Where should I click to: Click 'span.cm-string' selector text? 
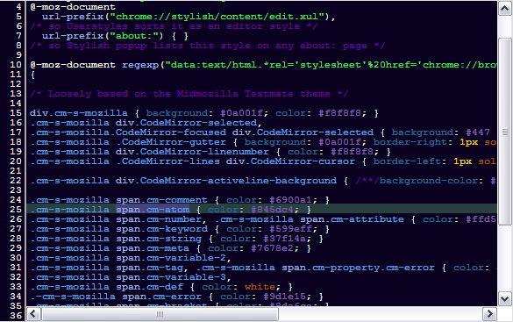tap(159, 239)
